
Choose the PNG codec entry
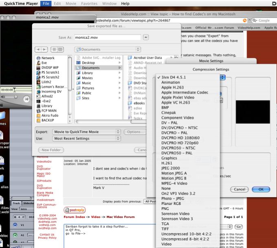(x=165, y=208)
